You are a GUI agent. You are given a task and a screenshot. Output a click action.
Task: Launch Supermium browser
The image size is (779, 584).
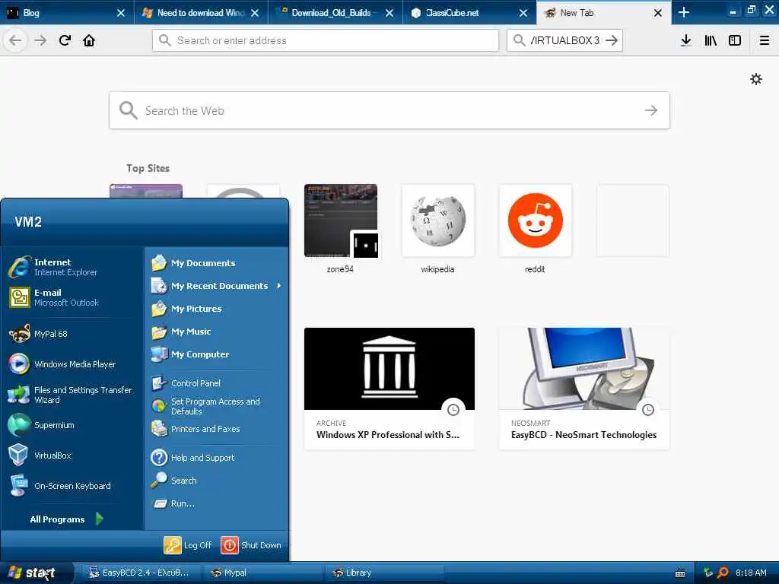[x=72, y=425]
